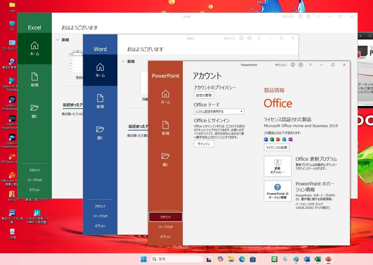Select the PC desktop icon
The image size is (373, 265).
tap(12, 26)
